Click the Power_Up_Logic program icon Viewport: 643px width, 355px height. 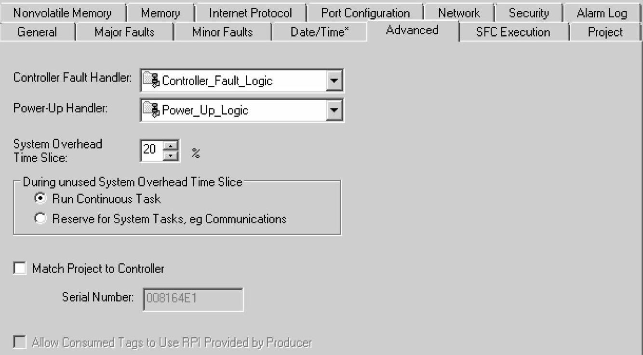coord(151,110)
